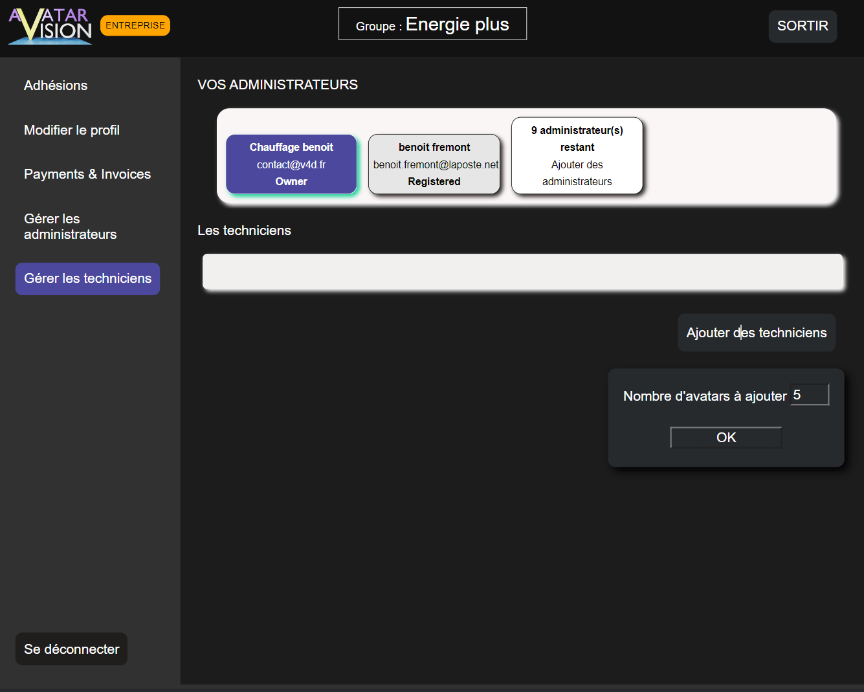This screenshot has width=864, height=692.
Task: Click the Avatar Vision logo
Action: click(x=50, y=26)
